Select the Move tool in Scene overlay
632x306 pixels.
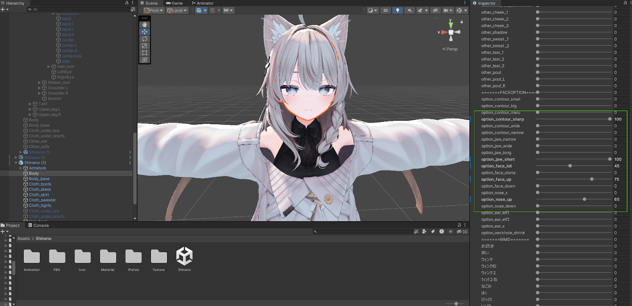point(145,32)
